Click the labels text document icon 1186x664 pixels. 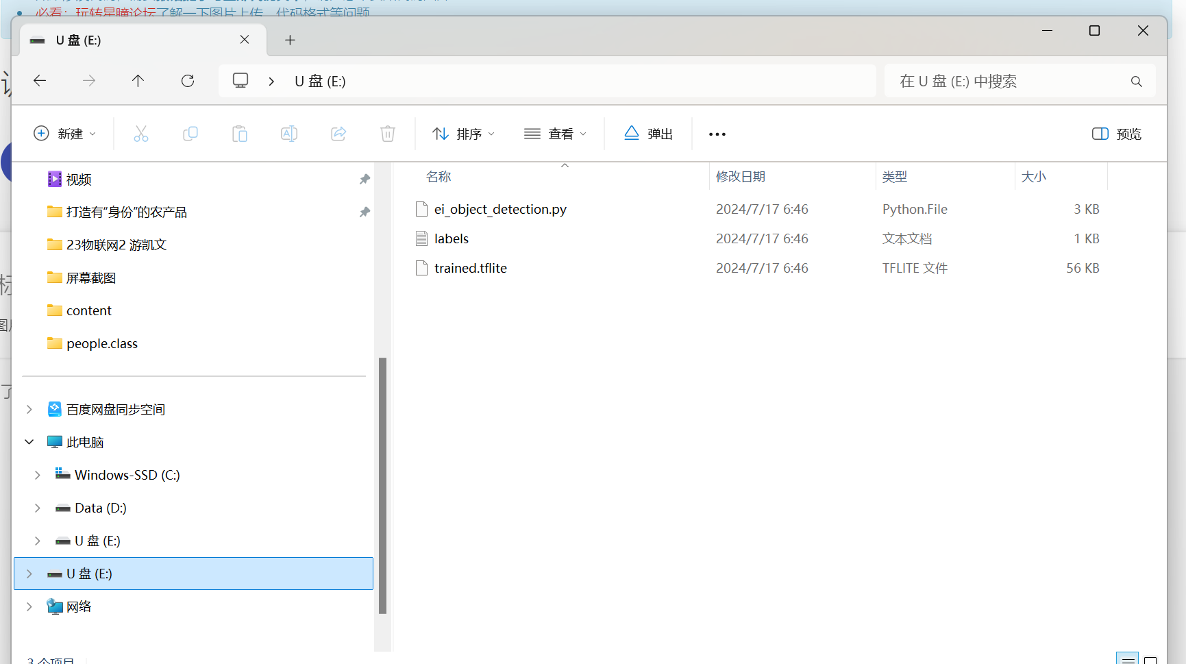pyautogui.click(x=422, y=238)
